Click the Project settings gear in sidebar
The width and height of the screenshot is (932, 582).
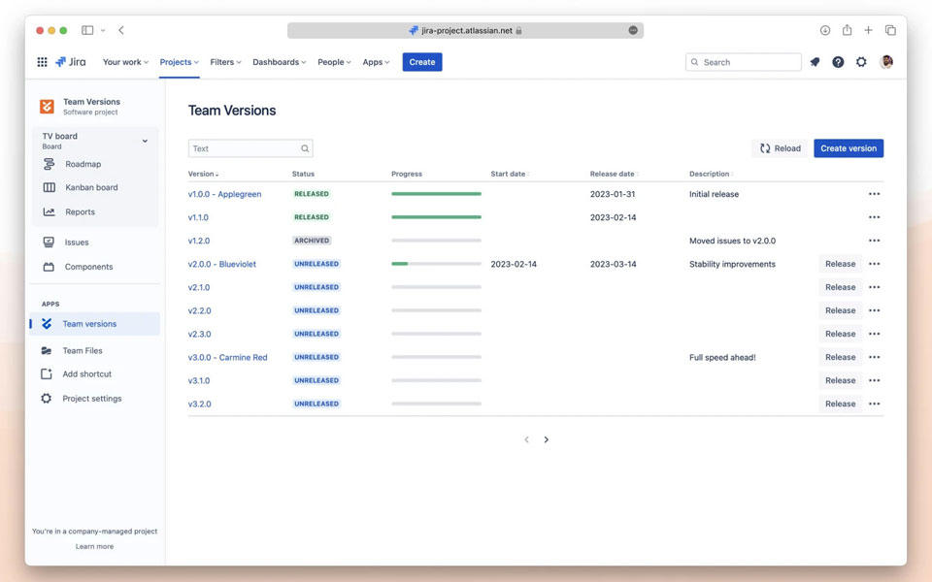pyautogui.click(x=47, y=399)
